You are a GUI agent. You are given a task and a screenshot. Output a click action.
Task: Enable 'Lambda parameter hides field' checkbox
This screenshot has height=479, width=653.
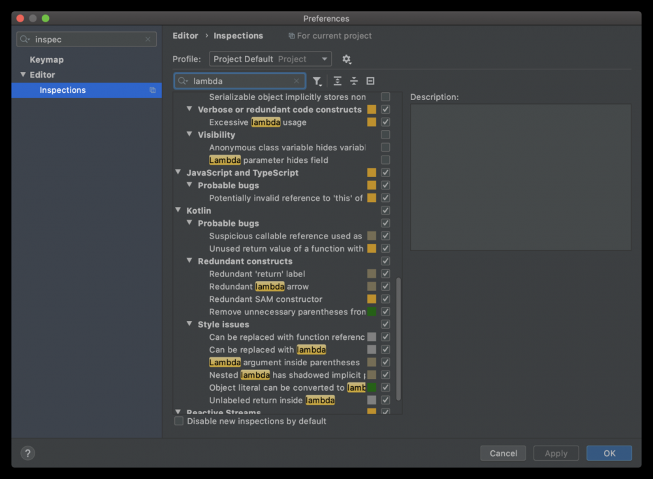point(385,160)
